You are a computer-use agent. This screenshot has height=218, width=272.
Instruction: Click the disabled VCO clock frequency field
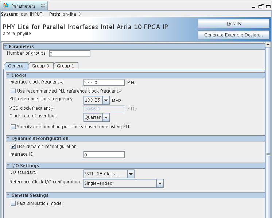tap(104, 109)
